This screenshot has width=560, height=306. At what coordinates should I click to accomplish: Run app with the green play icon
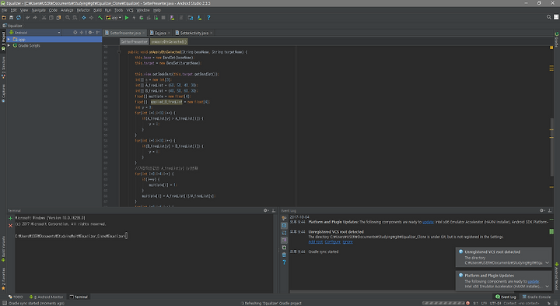pyautogui.click(x=127, y=17)
